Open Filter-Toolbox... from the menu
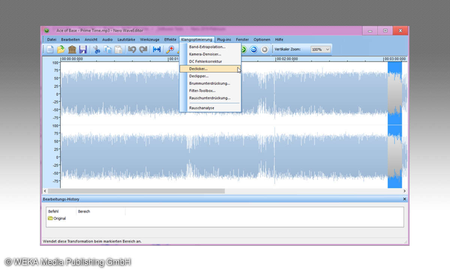Viewport: 450px width, 270px height. coord(210,91)
